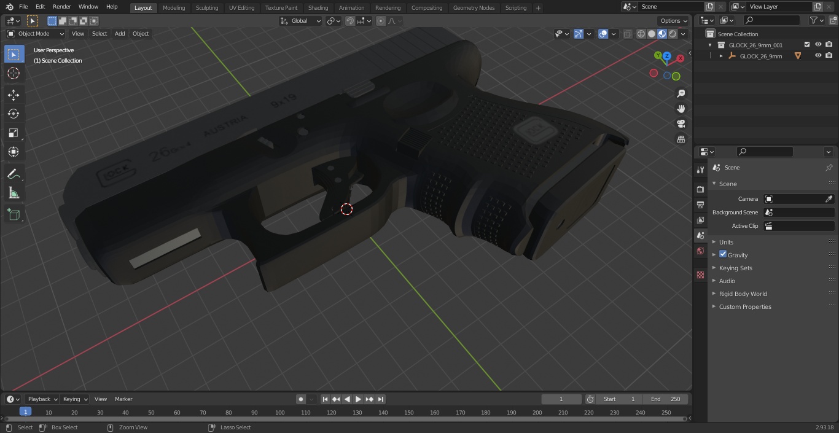Toggle show overlays in the viewport header
The width and height of the screenshot is (839, 433).
pyautogui.click(x=603, y=34)
